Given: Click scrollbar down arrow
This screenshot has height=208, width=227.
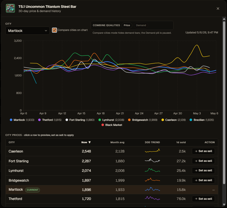Looking at the screenshot, I should tap(224, 205).
